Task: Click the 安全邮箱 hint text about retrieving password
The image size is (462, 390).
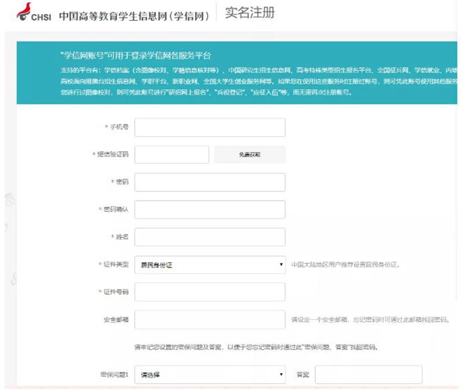Action: (x=370, y=319)
